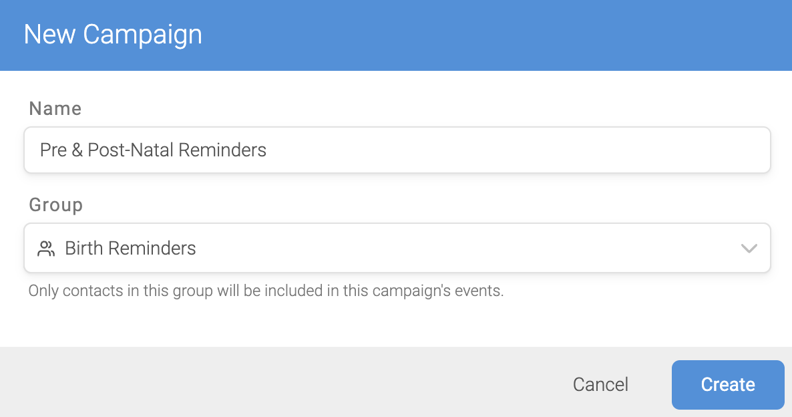The height and width of the screenshot is (417, 792).
Task: Select the Group field label
Action: pyautogui.click(x=55, y=205)
